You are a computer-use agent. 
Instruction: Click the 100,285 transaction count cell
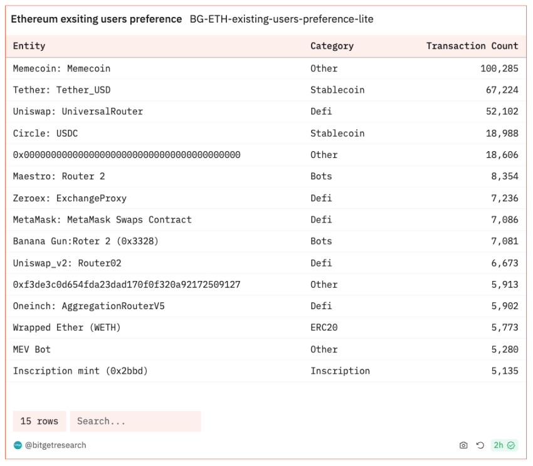point(499,68)
